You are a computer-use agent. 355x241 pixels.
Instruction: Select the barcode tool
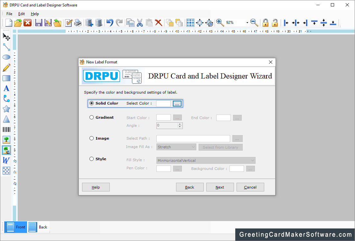pyautogui.click(x=6, y=129)
